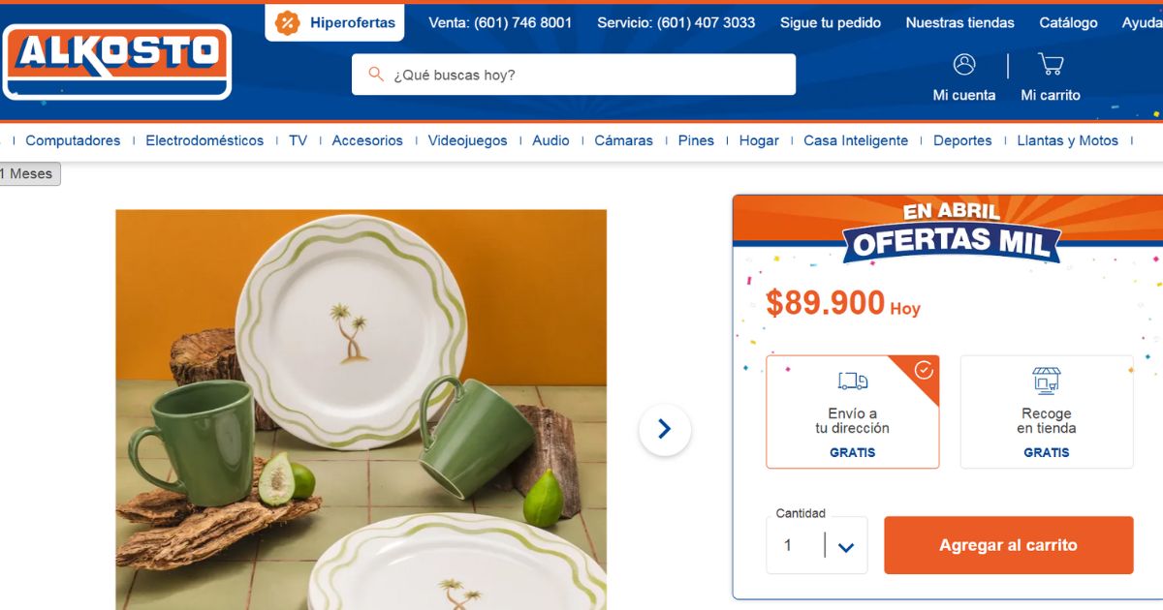
Task: Show next product image arrow
Action: click(665, 429)
